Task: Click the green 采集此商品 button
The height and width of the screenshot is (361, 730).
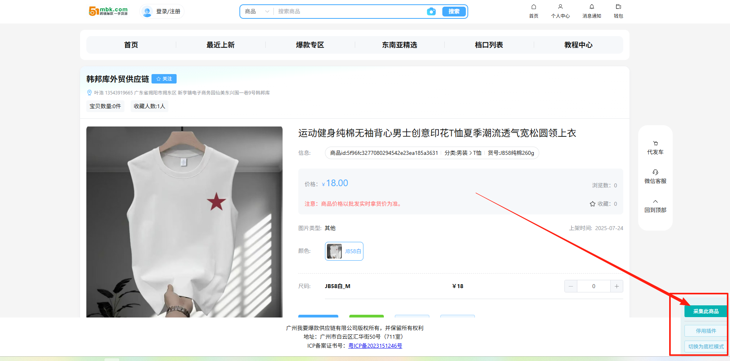Action: tap(706, 311)
